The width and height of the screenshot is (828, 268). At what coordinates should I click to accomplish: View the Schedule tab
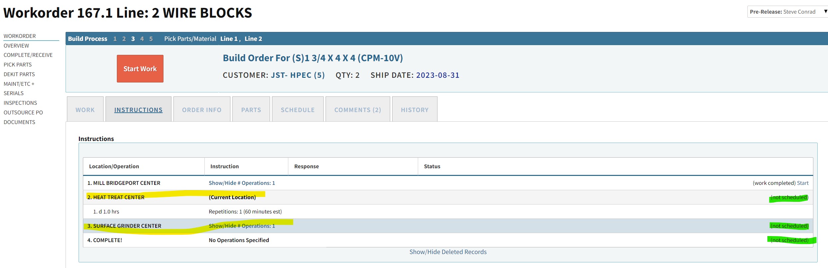point(297,110)
